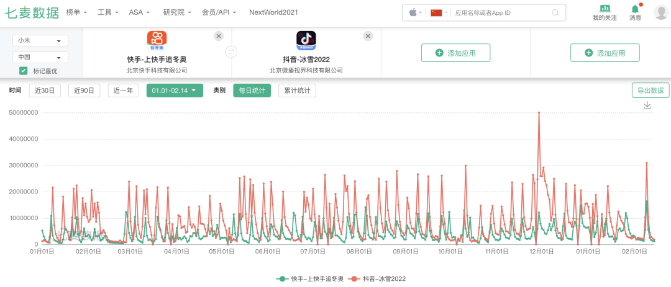
Task: Toggle 快手-上快手追冬奥 legend series
Action: [x=310, y=278]
